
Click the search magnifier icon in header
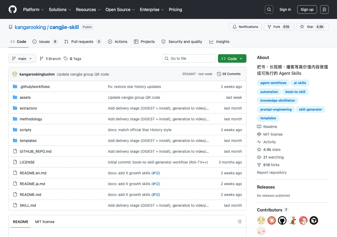pyautogui.click(x=269, y=9)
